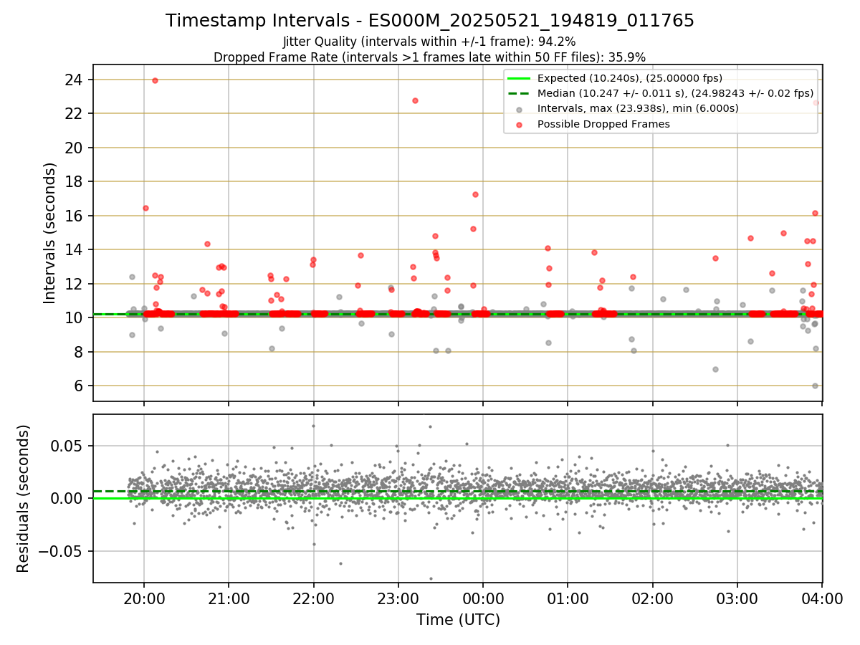The height and width of the screenshot is (645, 860).
Task: Click the Possible Dropped Frames legend entry
Action: pyautogui.click(x=603, y=124)
